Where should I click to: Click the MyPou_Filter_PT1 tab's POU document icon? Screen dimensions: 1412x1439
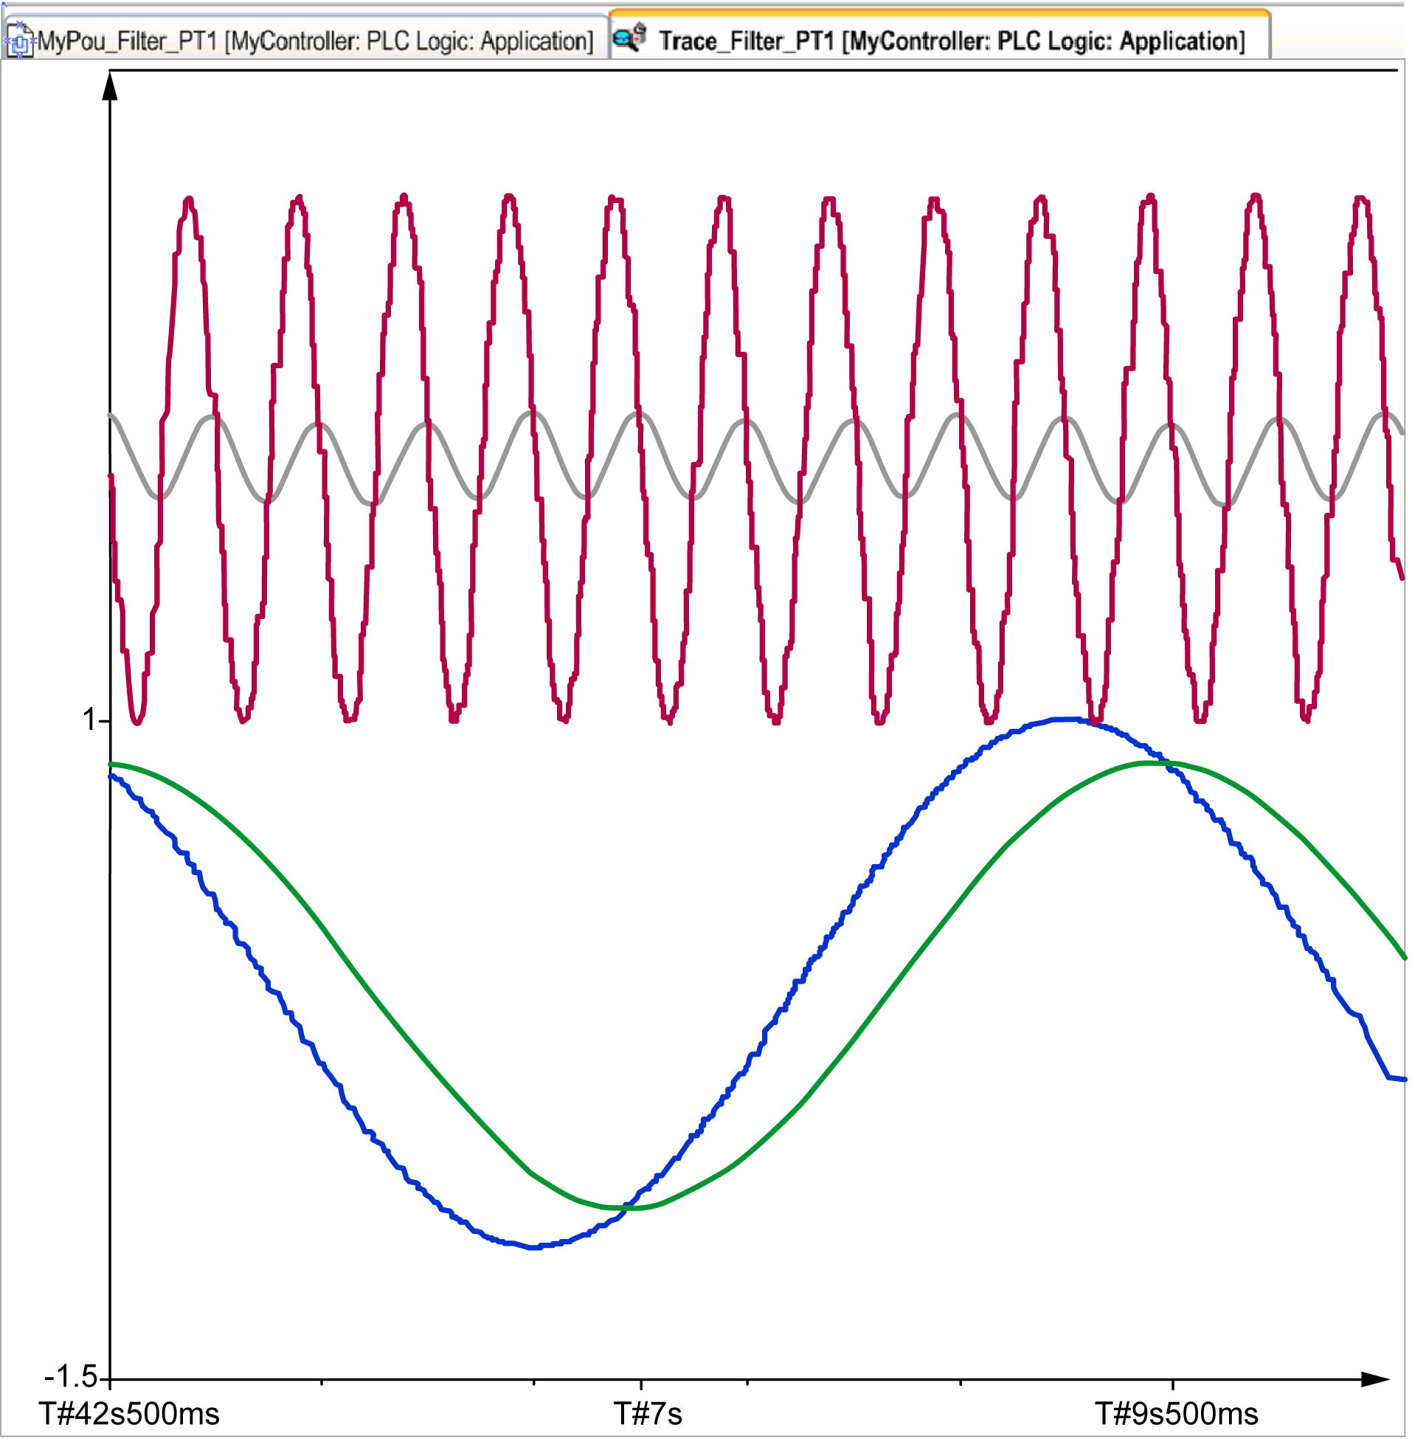click(19, 40)
